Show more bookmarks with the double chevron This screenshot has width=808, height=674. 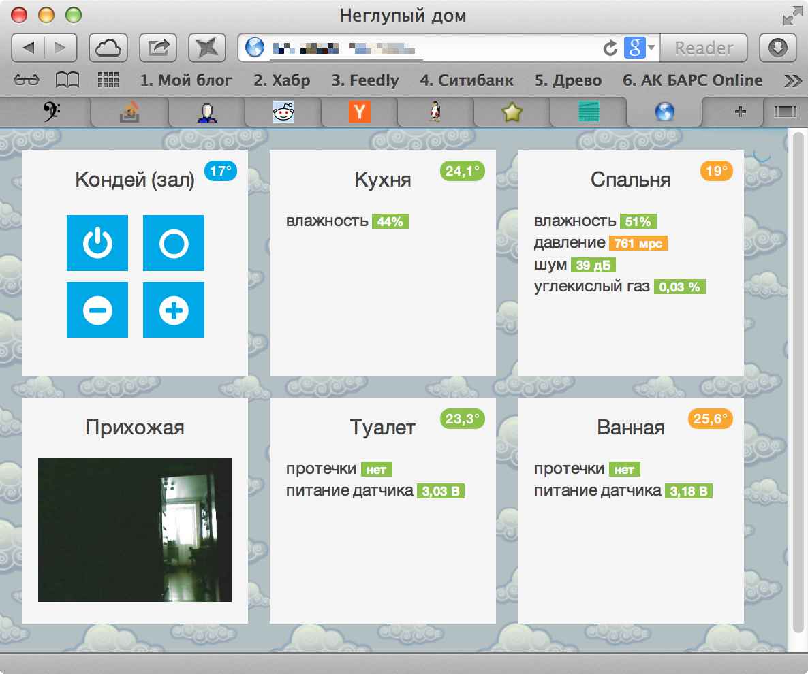(x=792, y=81)
